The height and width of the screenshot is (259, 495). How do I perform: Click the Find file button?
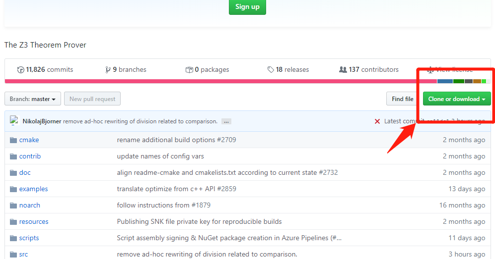pos(403,99)
